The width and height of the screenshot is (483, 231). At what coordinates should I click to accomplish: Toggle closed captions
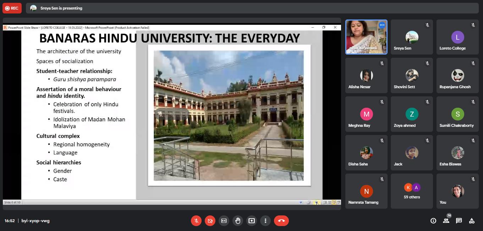coord(224,221)
